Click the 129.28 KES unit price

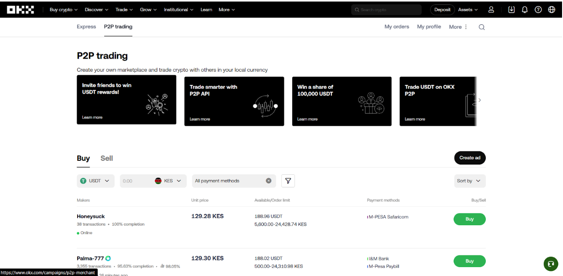[208, 216]
